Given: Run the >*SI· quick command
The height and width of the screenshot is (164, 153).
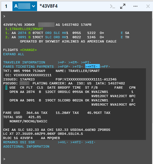Looking at the screenshot, I should pyautogui.click(x=90, y=142).
